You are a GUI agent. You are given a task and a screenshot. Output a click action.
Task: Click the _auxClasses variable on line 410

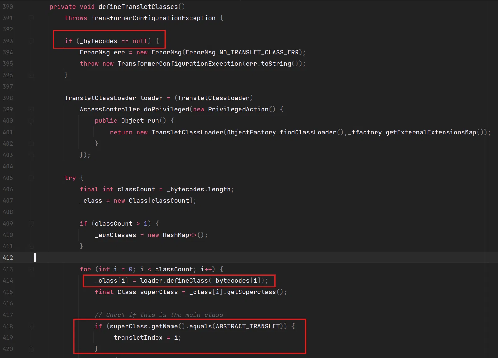click(116, 235)
